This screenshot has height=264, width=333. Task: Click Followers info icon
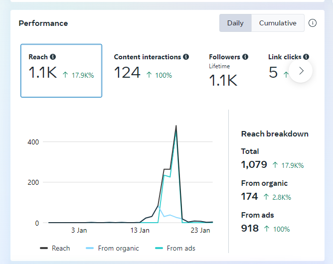(x=245, y=57)
